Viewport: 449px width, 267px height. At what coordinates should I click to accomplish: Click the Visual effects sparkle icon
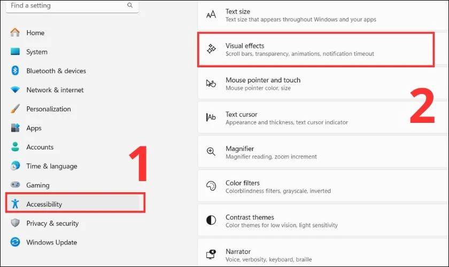(x=211, y=49)
